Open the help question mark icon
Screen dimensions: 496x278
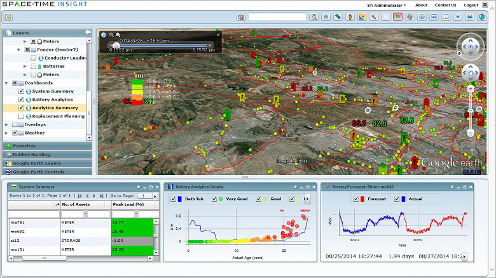click(482, 17)
